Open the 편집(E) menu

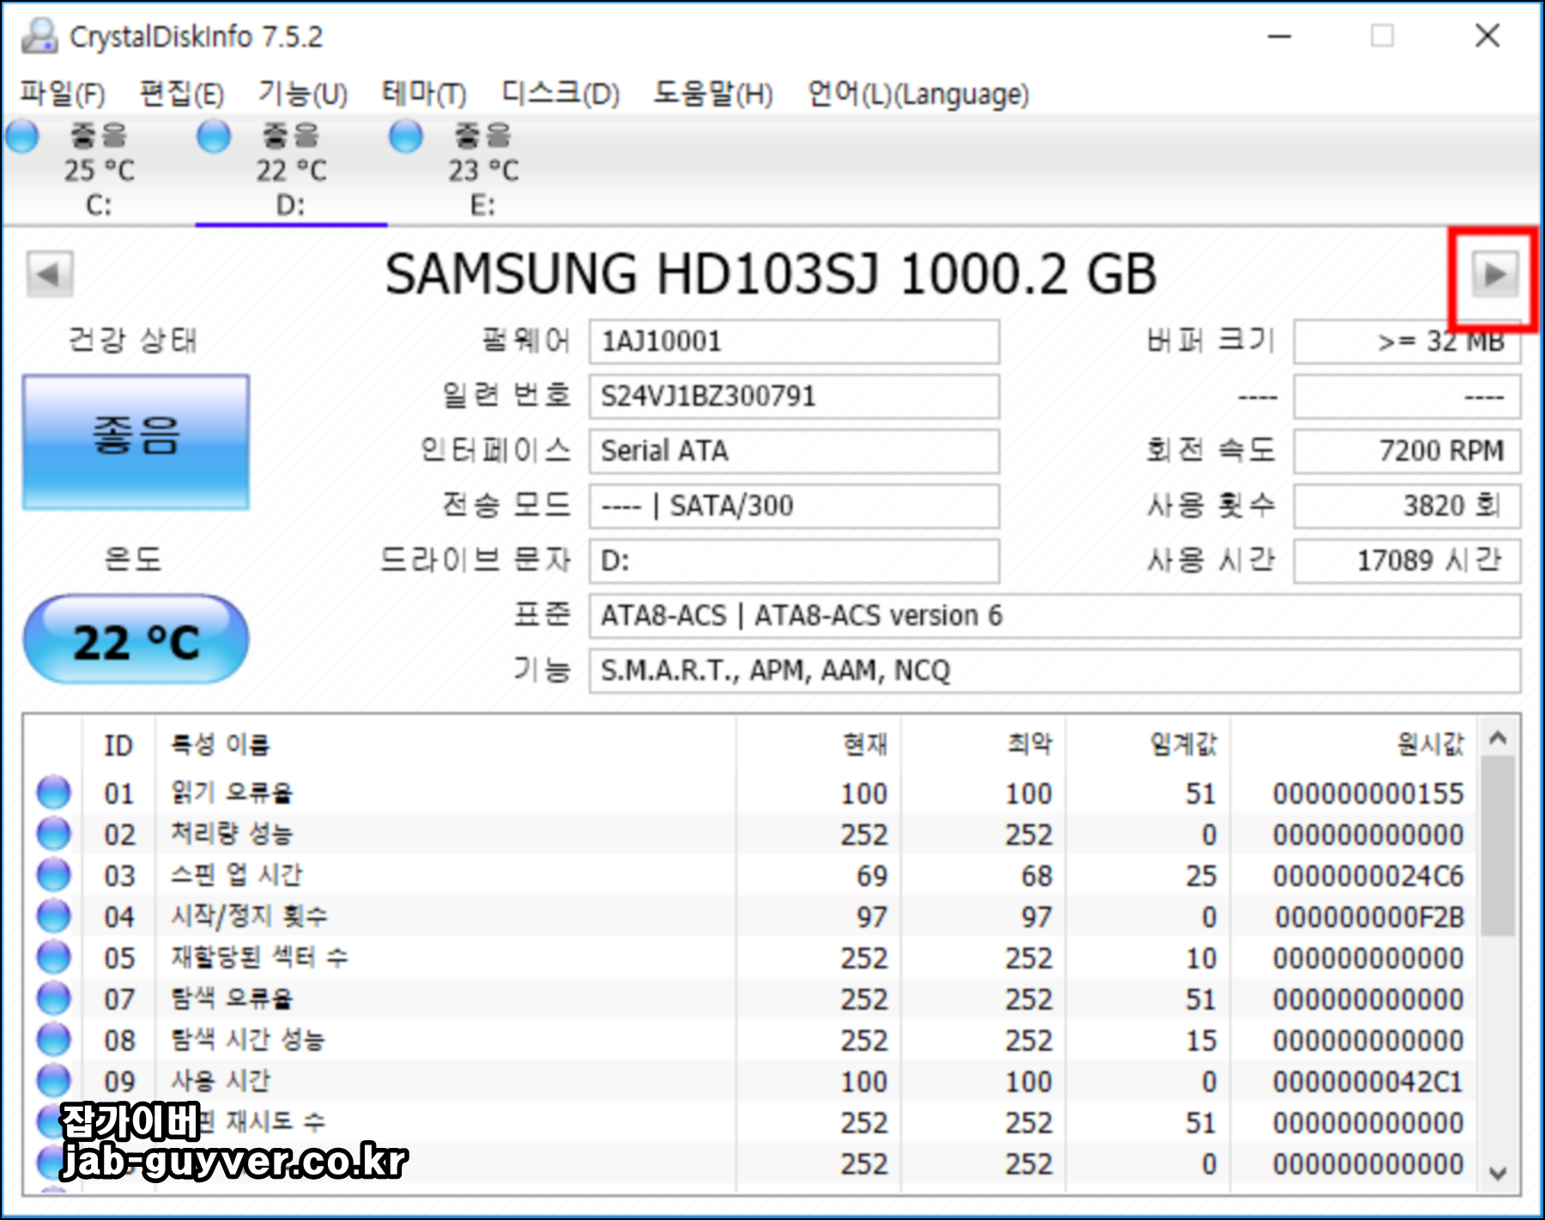182,93
